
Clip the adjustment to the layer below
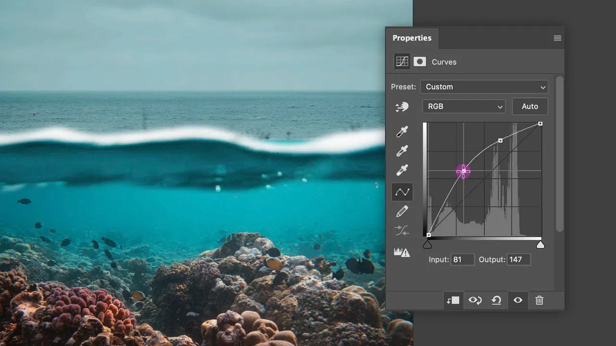(453, 300)
